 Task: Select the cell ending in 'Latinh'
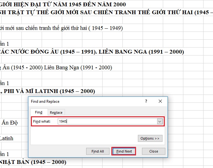pos(7,138)
